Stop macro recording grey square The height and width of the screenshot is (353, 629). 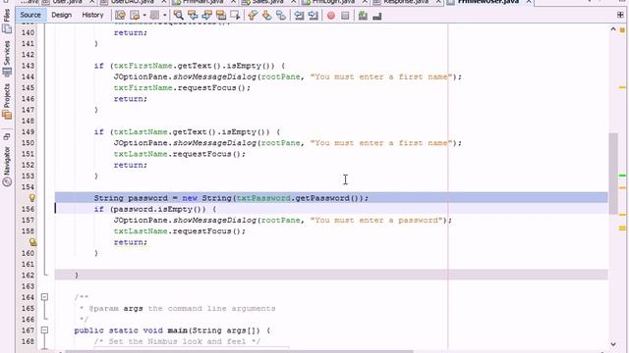click(x=345, y=16)
